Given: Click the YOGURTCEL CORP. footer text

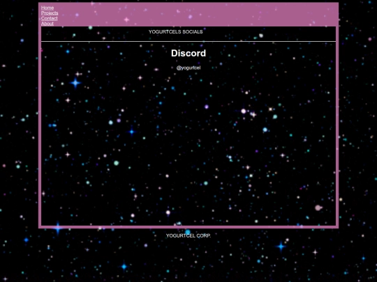Looking at the screenshot, I should click(x=188, y=236).
